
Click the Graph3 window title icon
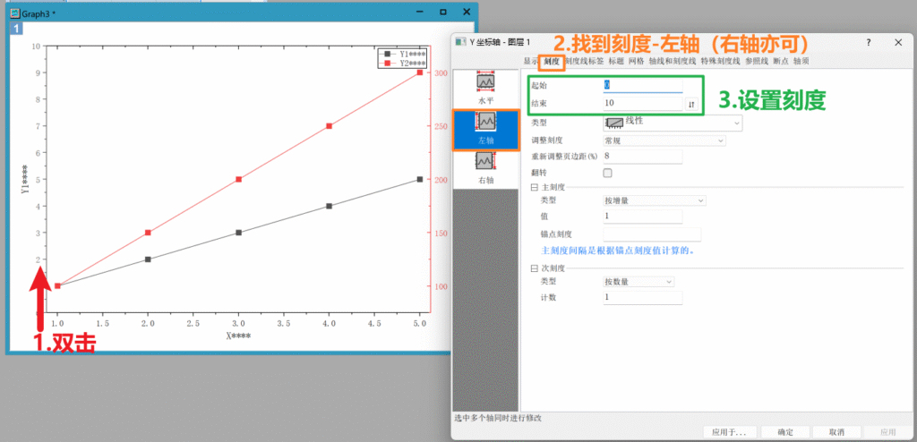13,13
